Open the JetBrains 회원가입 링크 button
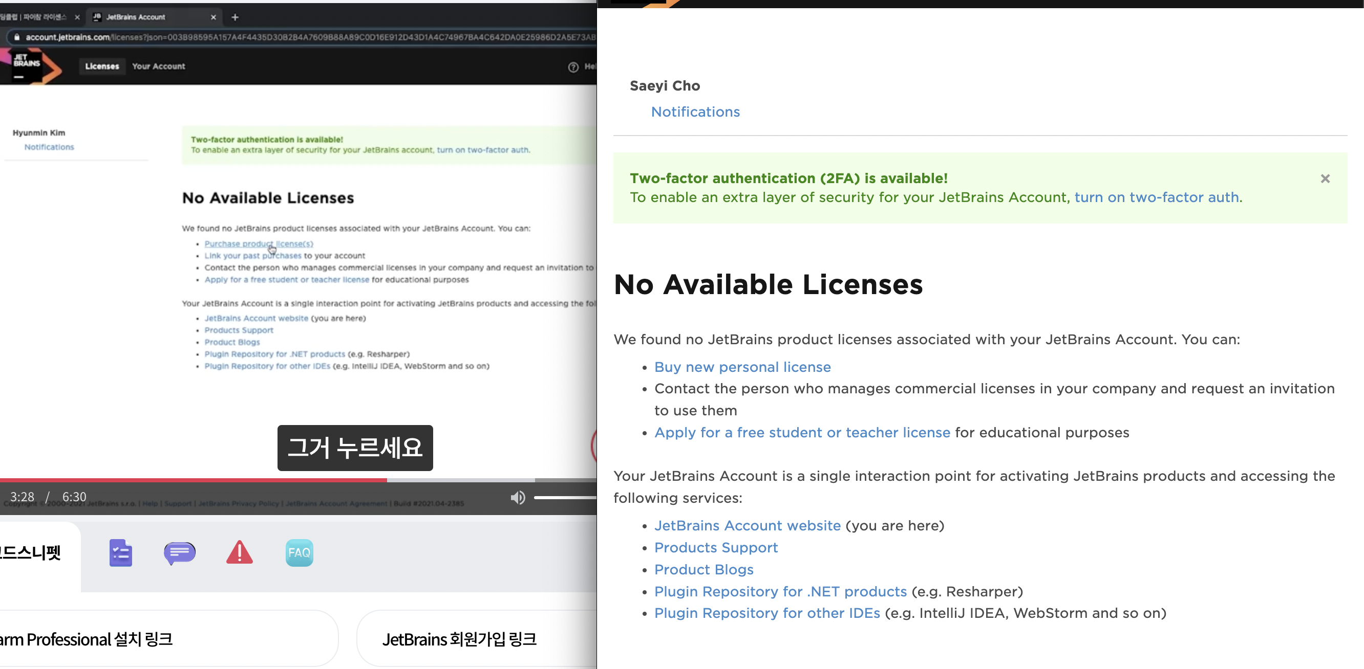This screenshot has width=1364, height=669. pos(477,639)
